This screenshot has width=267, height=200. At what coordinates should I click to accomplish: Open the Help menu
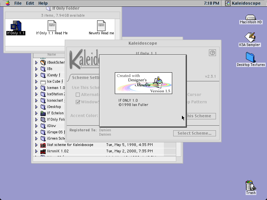(x=43, y=3)
